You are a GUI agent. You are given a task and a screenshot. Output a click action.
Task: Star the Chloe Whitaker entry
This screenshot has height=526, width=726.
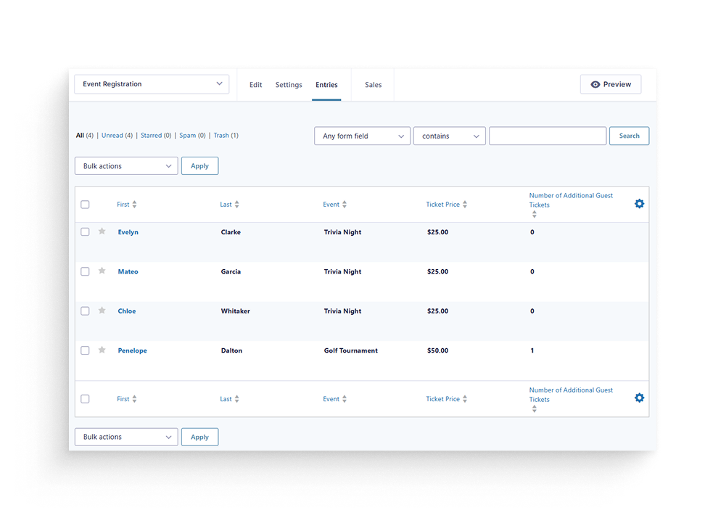(102, 311)
